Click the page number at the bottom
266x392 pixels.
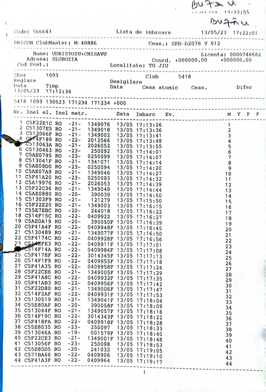click(144, 373)
